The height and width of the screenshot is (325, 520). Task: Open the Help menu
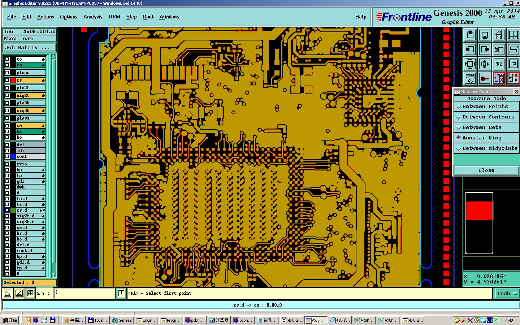(x=361, y=17)
